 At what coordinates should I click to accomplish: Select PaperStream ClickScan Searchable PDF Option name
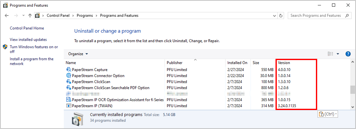tap(110, 88)
